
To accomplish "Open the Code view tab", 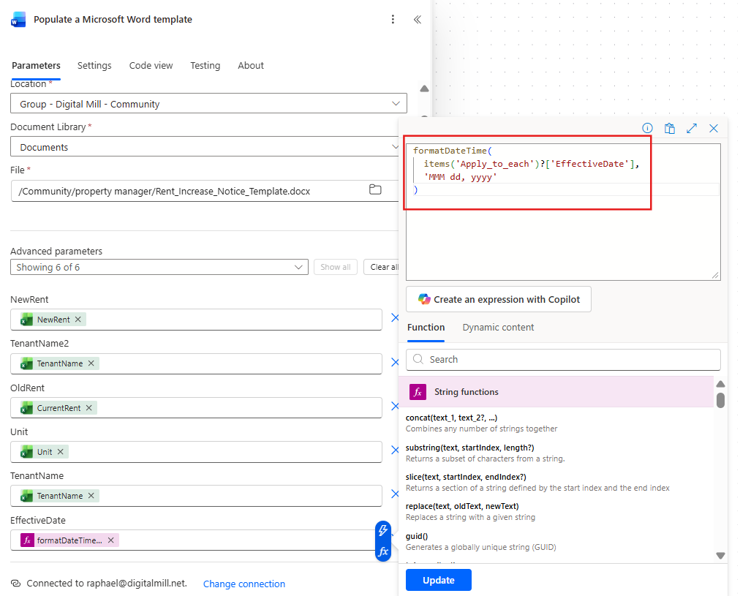I will 151,66.
